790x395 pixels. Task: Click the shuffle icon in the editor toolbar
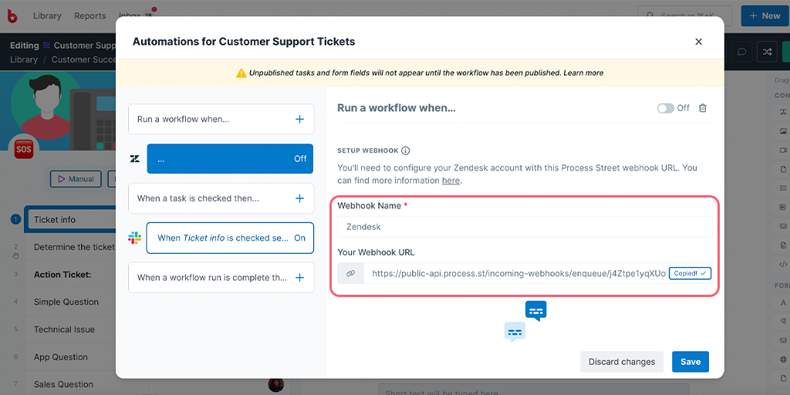(x=766, y=52)
